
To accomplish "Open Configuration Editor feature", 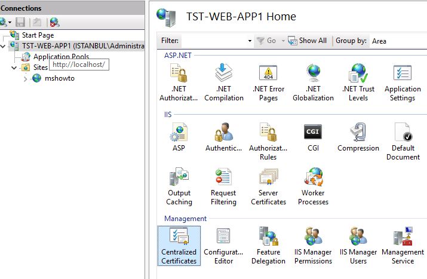I will point(223,246).
